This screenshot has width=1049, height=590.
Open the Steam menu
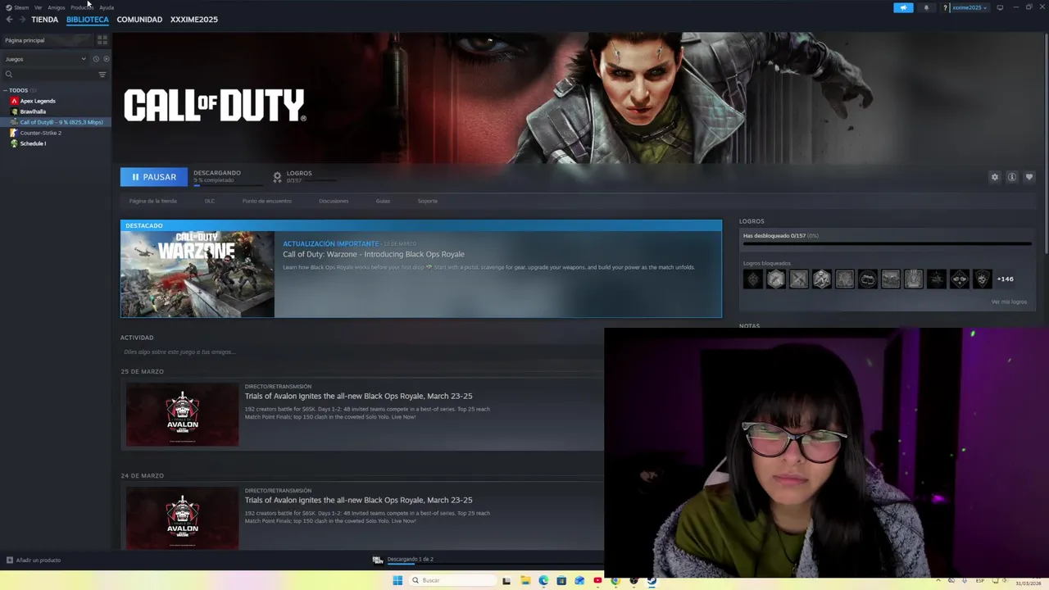pos(17,7)
